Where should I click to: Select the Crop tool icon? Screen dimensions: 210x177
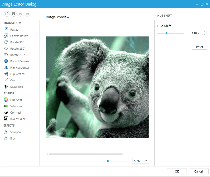point(6,80)
